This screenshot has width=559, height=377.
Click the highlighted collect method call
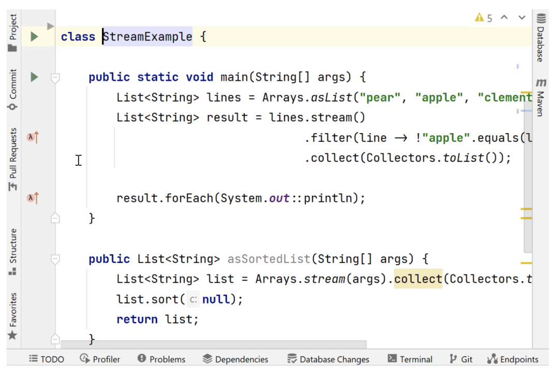pyautogui.click(x=418, y=279)
